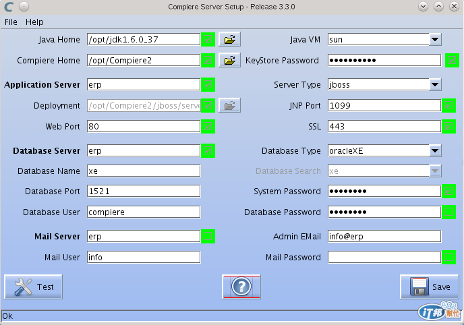Viewport: 464px width, 325px height.
Task: Click the empty Mail Password field
Action: pos(384,257)
